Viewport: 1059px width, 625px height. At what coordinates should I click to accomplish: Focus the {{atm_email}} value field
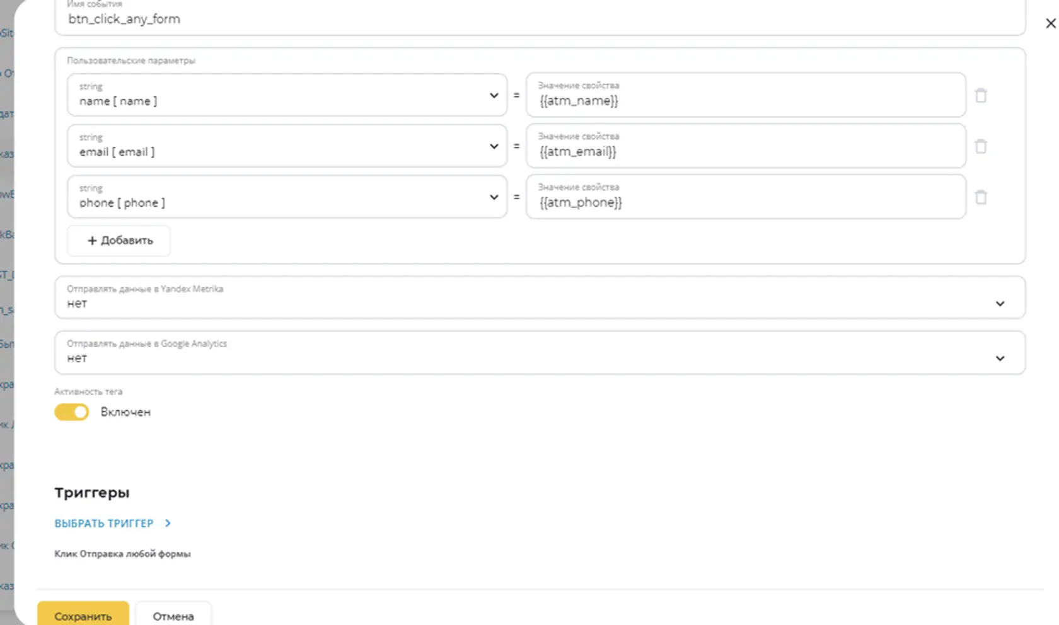(746, 146)
